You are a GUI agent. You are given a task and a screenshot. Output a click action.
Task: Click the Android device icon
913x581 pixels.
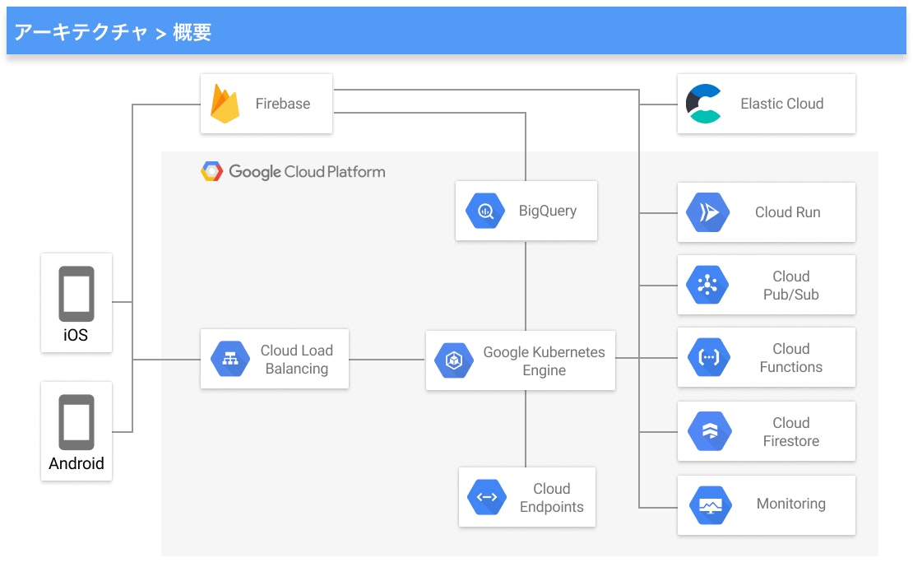(x=76, y=422)
